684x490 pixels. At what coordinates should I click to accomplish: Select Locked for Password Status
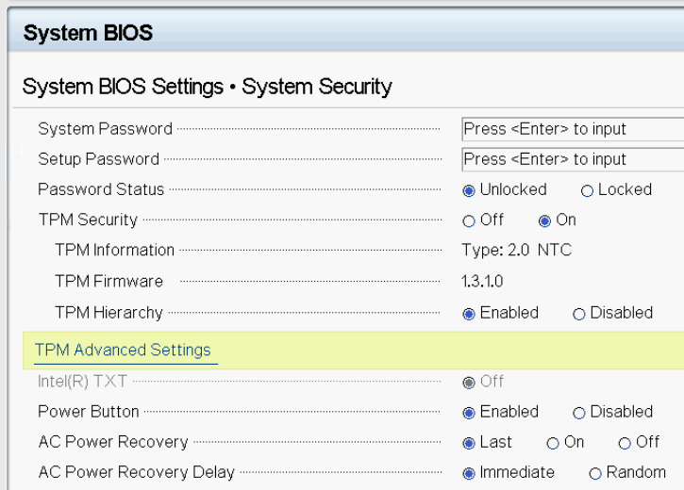point(587,190)
